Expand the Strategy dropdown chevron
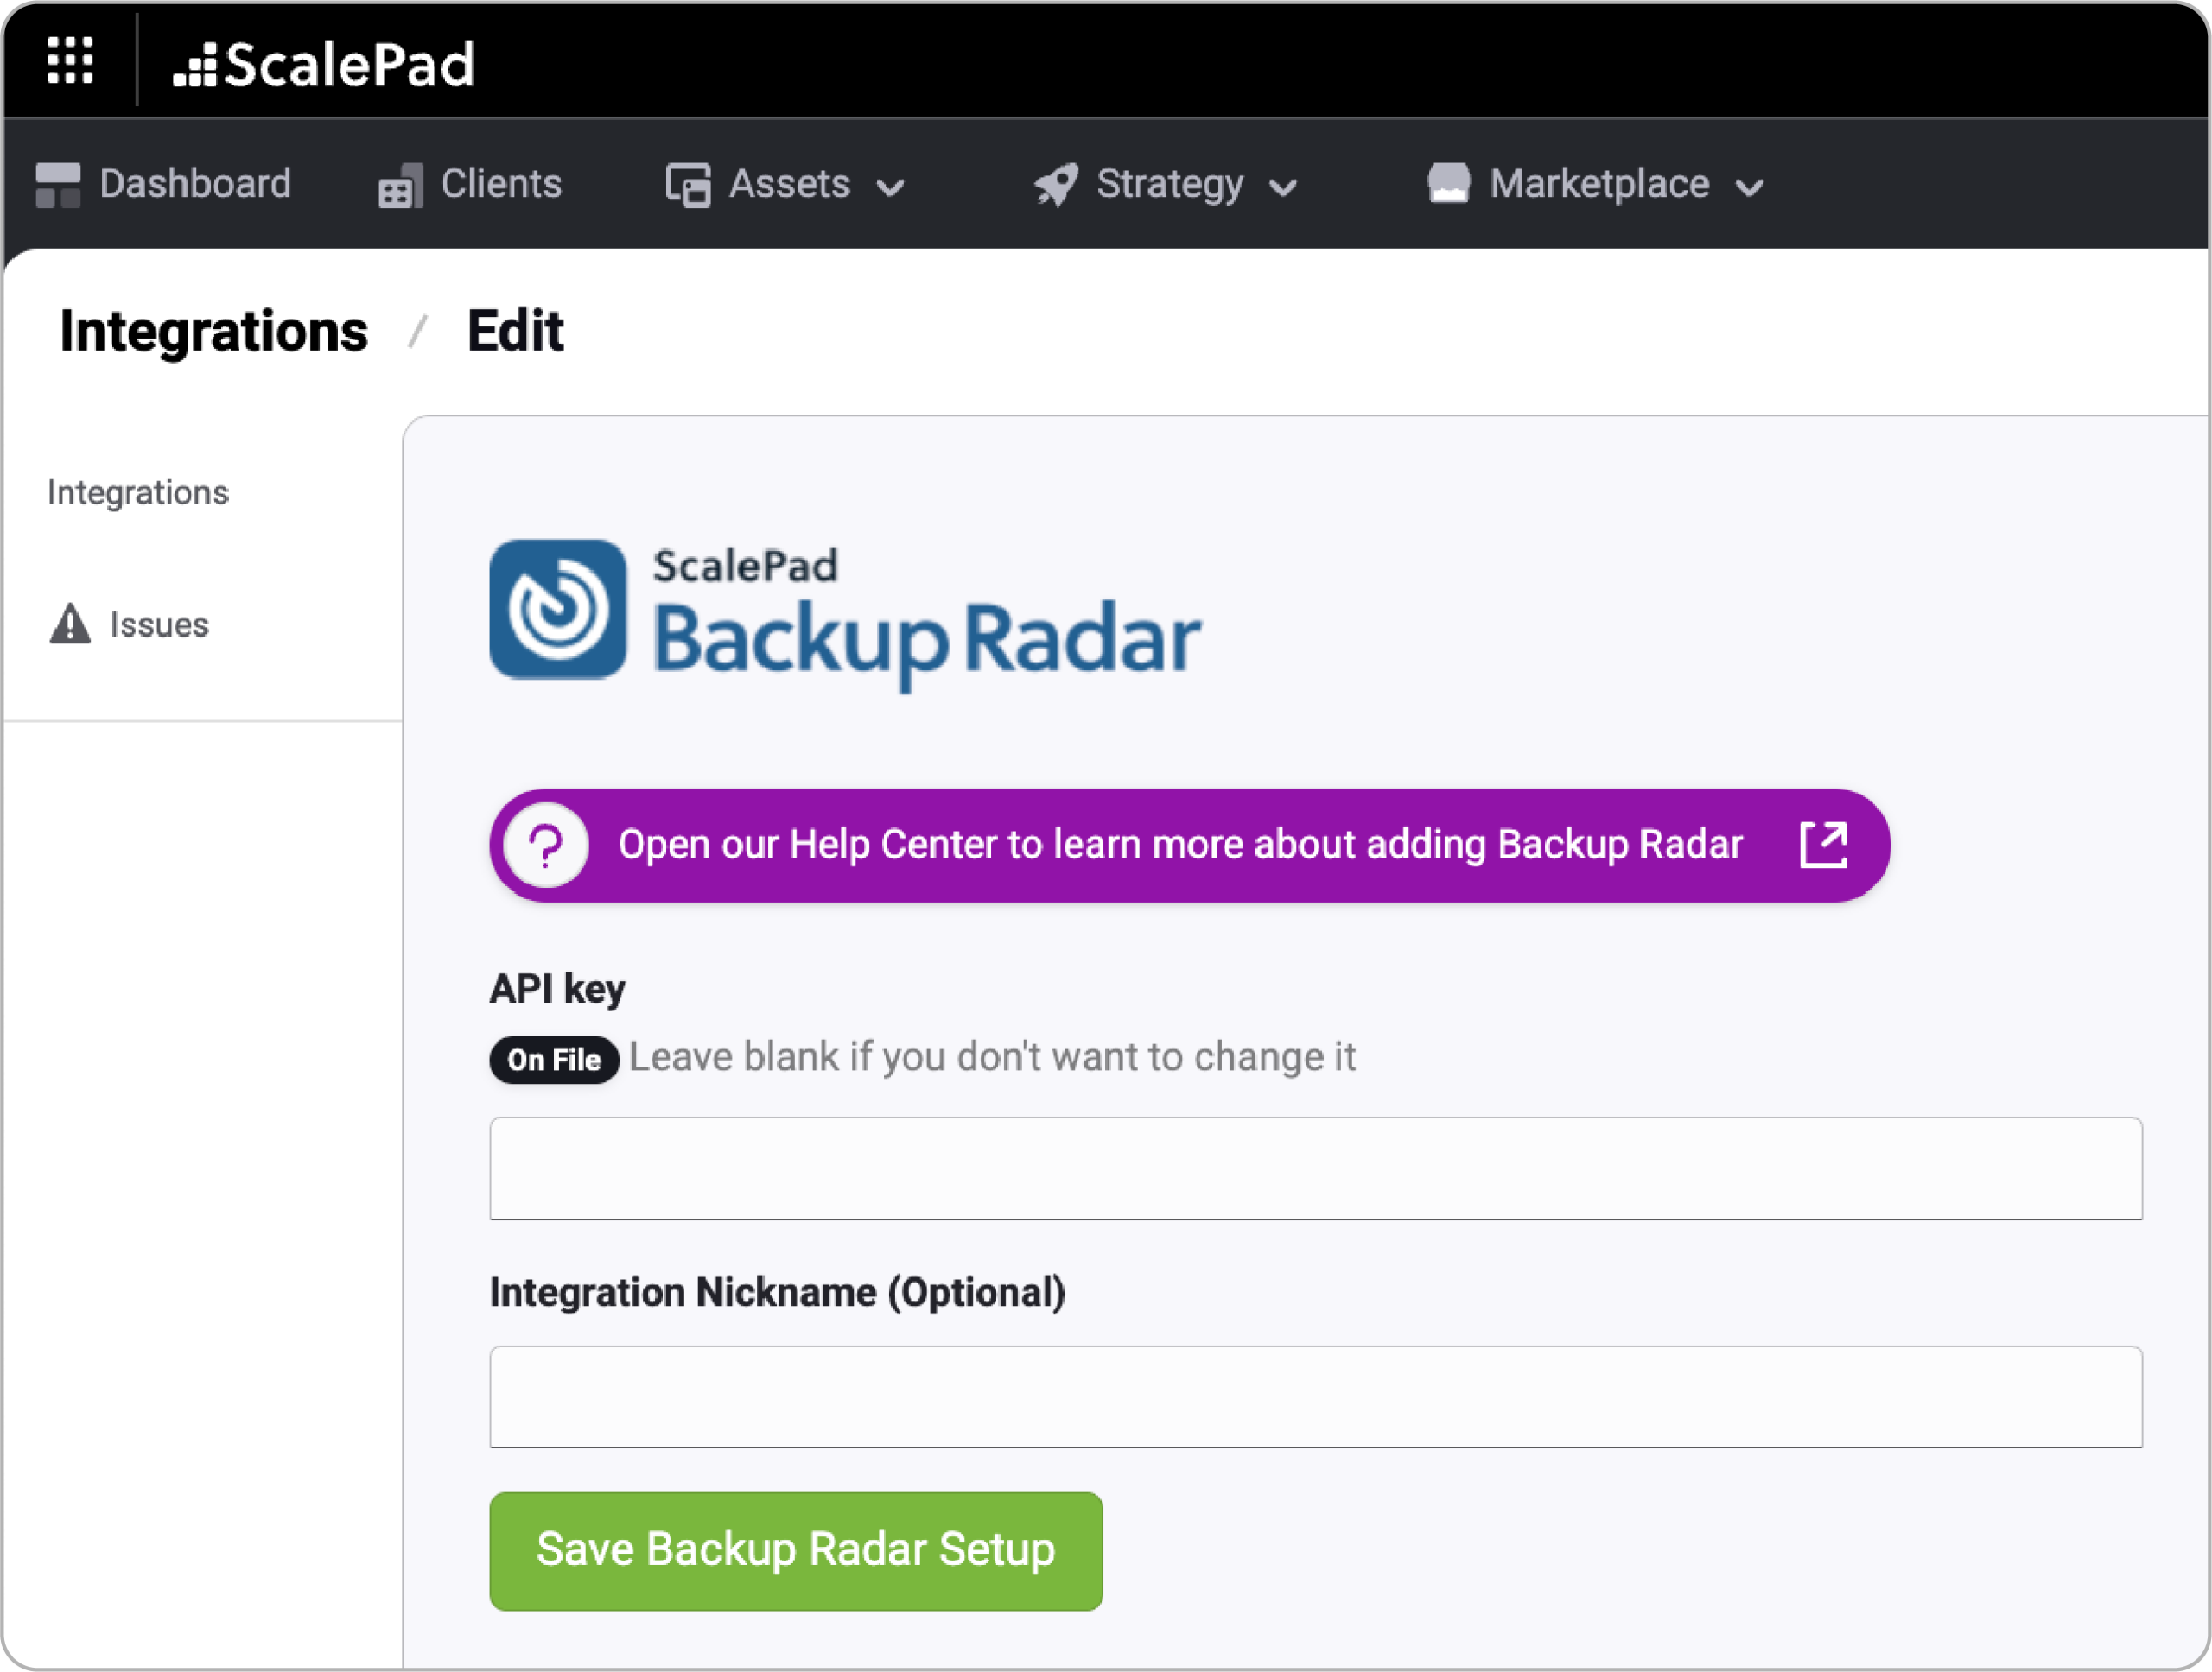 click(1283, 188)
